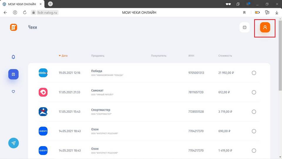Sort by Дата column arrow
Viewport: 282px width, 159px height.
pyautogui.click(x=60, y=56)
